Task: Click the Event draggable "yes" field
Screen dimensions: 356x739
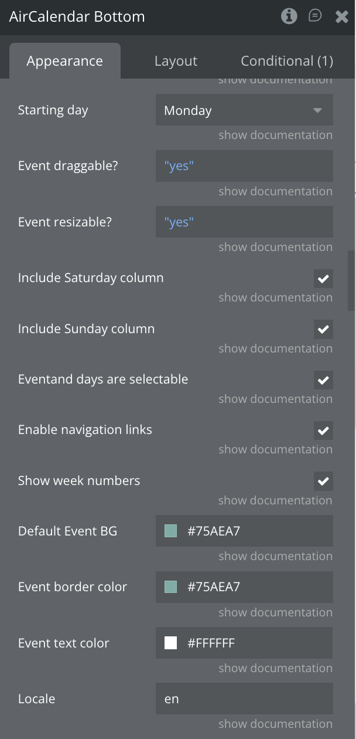Action: point(244,166)
